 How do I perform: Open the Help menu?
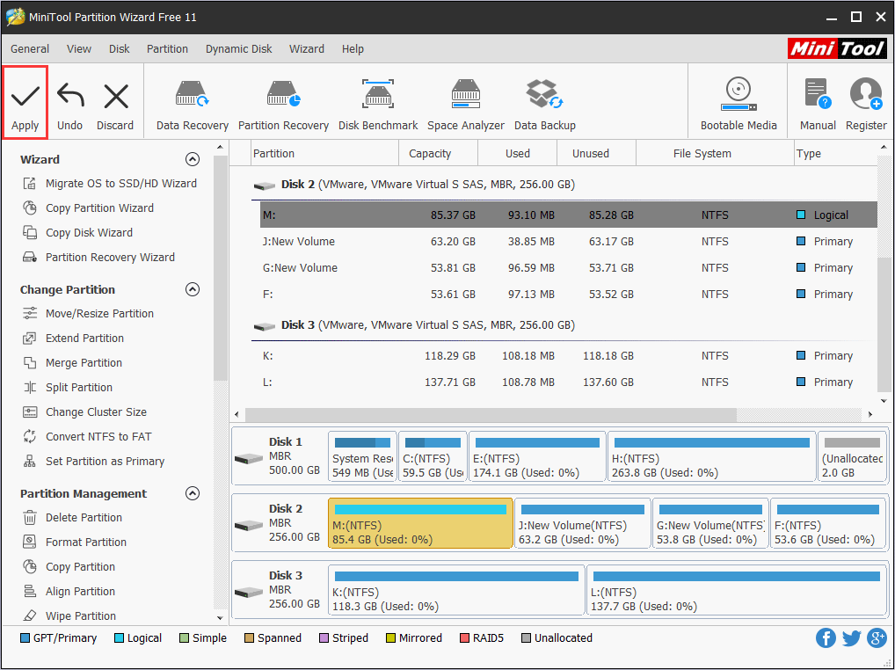[x=353, y=49]
